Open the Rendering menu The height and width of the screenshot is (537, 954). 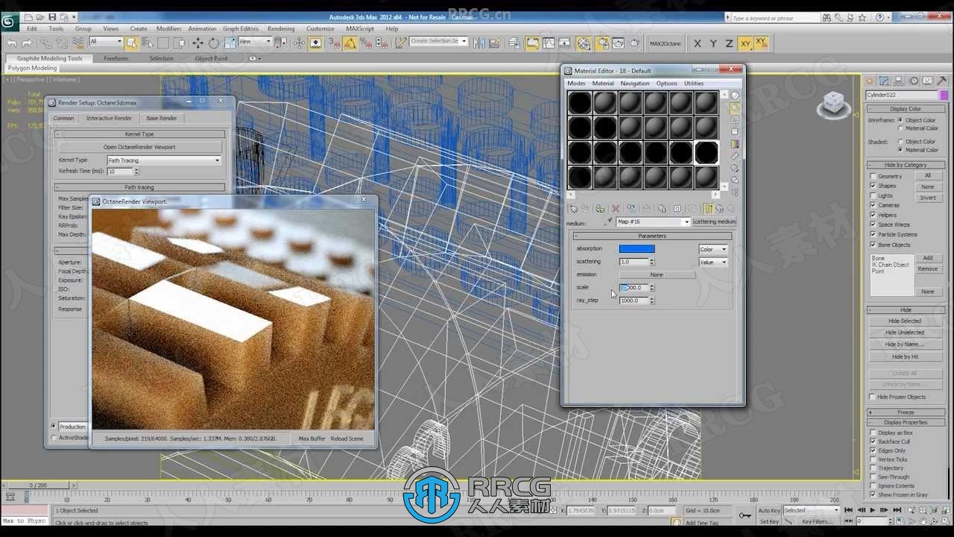(281, 29)
